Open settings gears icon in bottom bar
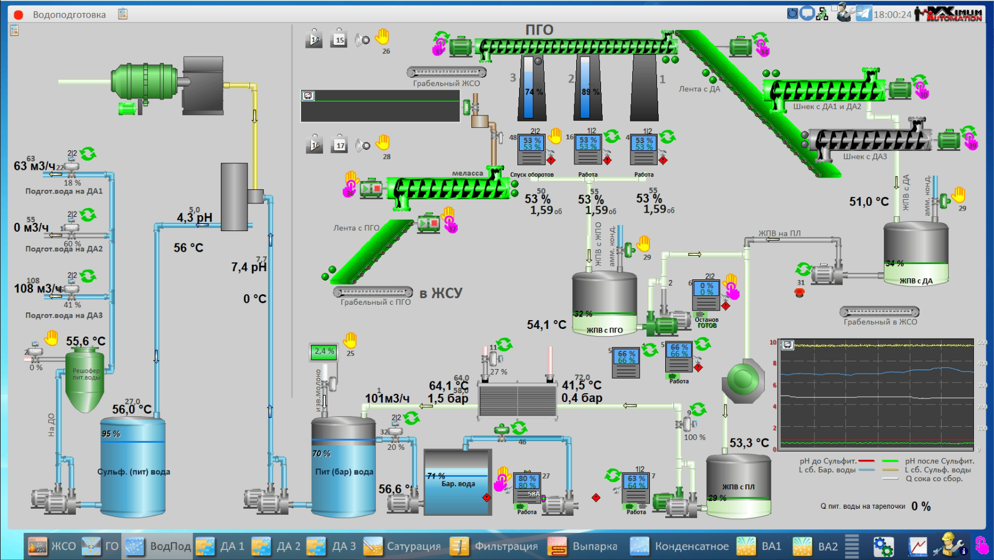The height and width of the screenshot is (560, 994). click(x=883, y=546)
